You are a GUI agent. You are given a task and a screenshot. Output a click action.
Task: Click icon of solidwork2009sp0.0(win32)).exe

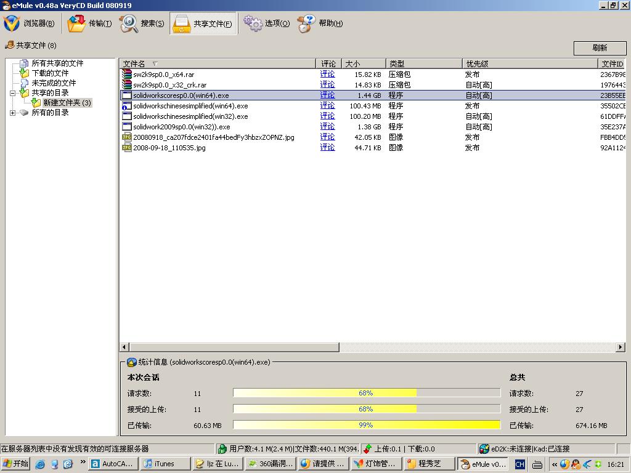tap(127, 127)
